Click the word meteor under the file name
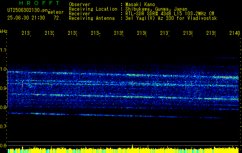Viewport: 242px width, 153px height. [56, 12]
